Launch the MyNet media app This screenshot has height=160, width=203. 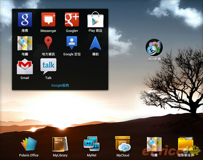tap(91, 144)
